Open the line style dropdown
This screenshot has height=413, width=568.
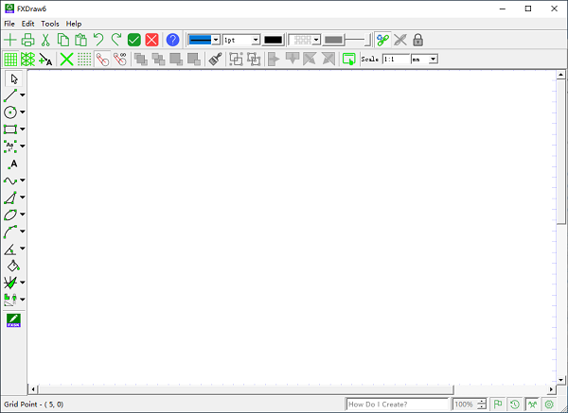216,40
